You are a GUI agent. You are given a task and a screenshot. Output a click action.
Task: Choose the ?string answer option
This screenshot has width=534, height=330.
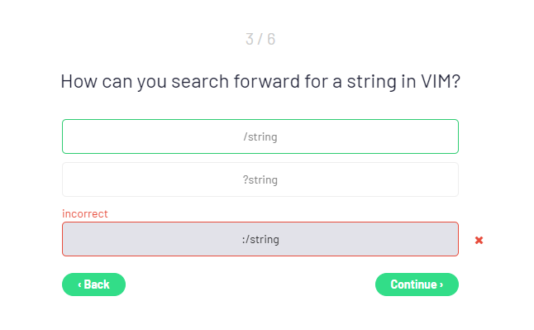pyautogui.click(x=260, y=179)
